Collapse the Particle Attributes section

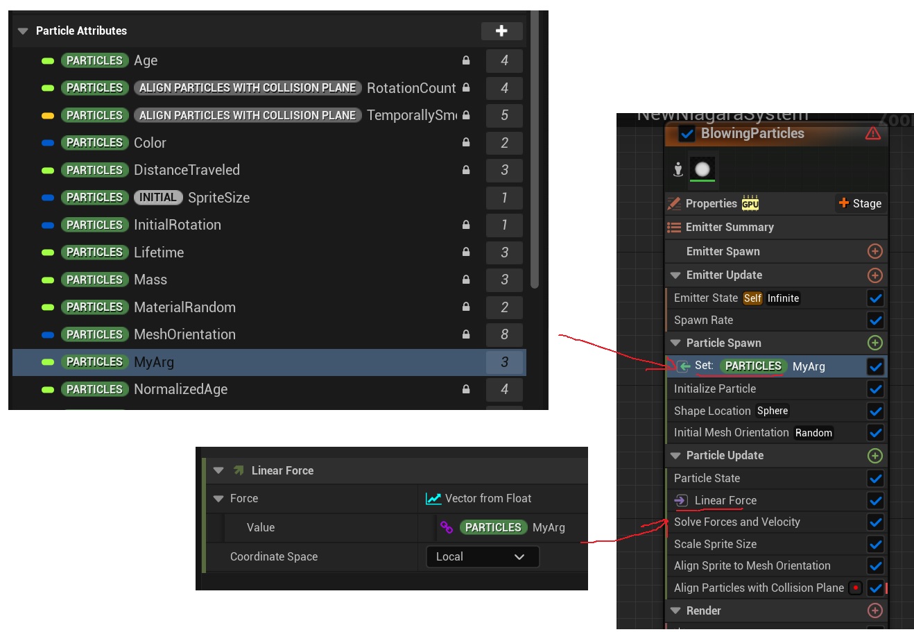pos(23,31)
